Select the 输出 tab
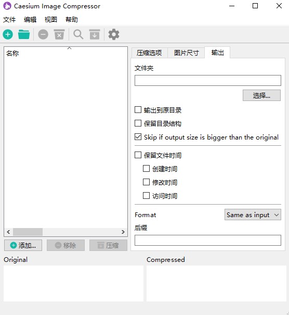This screenshot has width=289, height=315. pyautogui.click(x=217, y=53)
